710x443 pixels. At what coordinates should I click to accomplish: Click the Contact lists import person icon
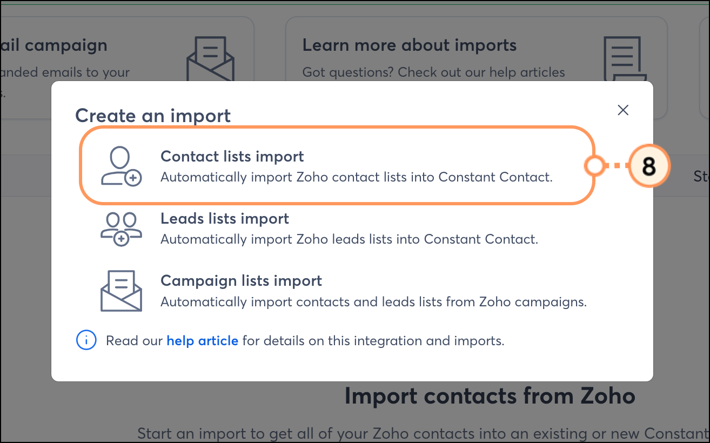click(x=121, y=166)
